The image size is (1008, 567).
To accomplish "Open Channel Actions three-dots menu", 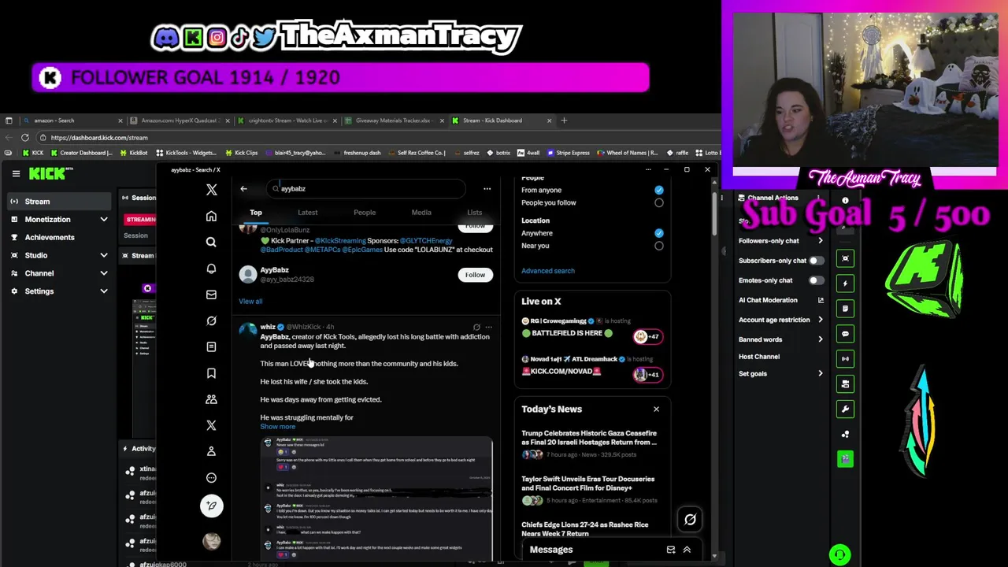I will point(819,198).
